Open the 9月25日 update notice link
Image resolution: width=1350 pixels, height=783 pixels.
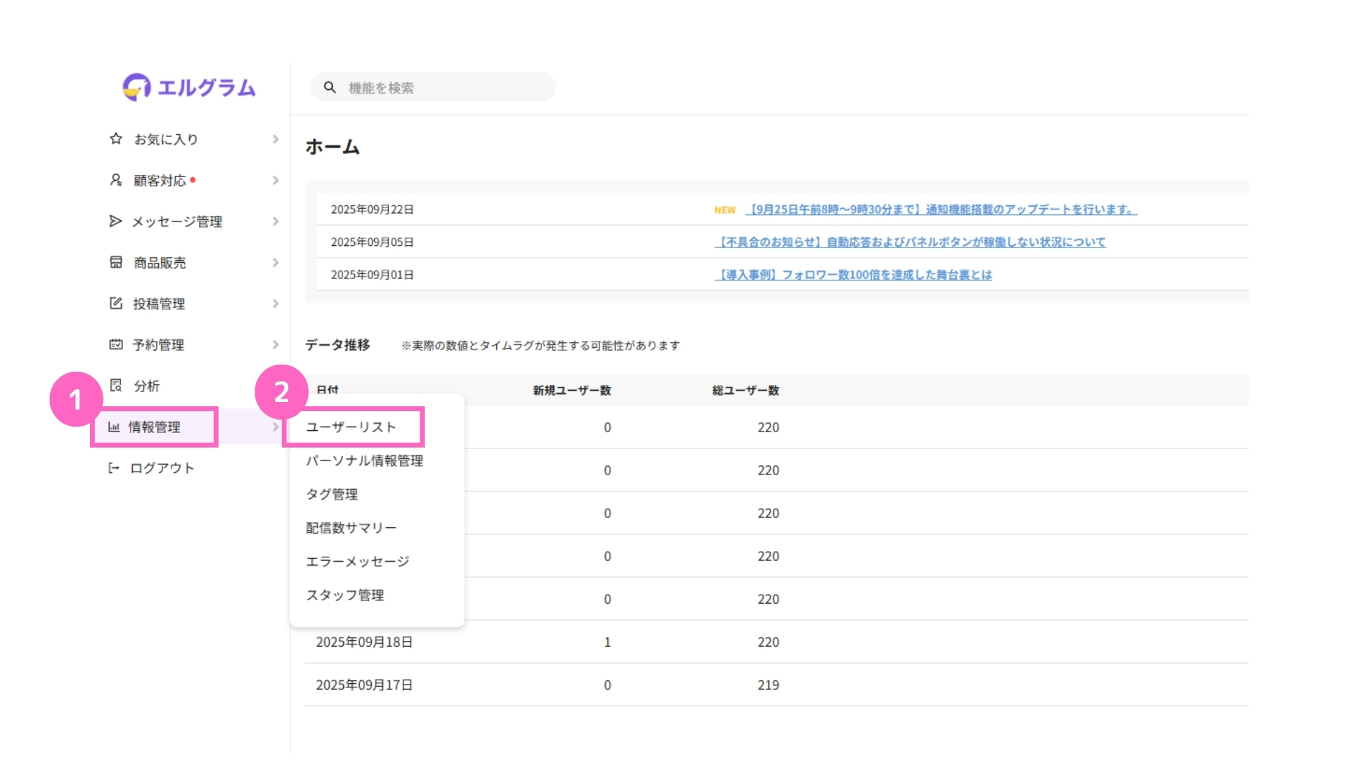[x=941, y=209]
